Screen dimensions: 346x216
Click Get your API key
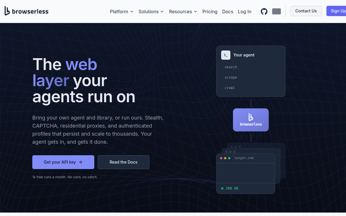(x=63, y=162)
